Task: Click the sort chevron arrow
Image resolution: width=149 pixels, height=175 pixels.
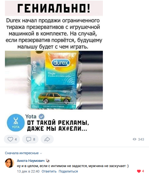Action: pos(41,153)
